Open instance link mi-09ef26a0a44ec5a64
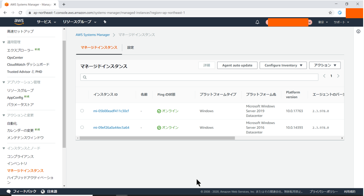Viewport: 364px width, 196px height. (x=111, y=127)
